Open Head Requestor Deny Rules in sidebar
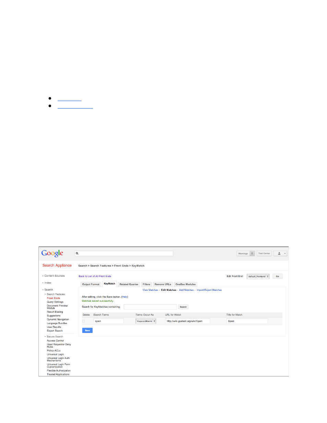 (x=59, y=346)
